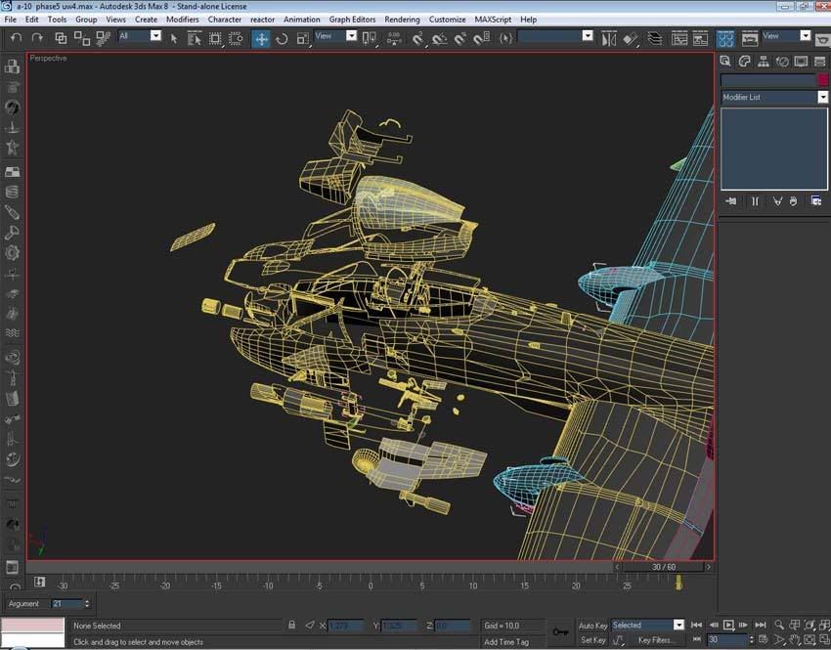The height and width of the screenshot is (650, 831).
Task: Jump to the end of animation
Action: click(x=760, y=625)
